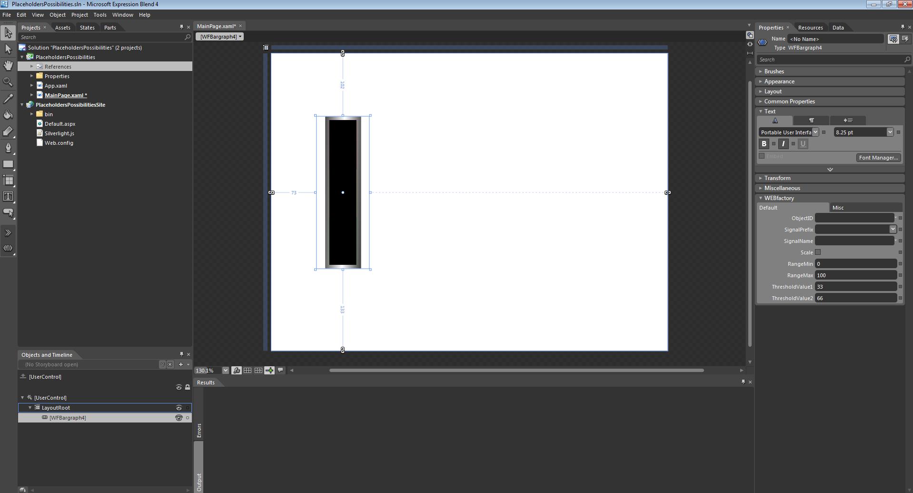Switch to the Resources tab
The width and height of the screenshot is (913, 493).
(x=810, y=28)
